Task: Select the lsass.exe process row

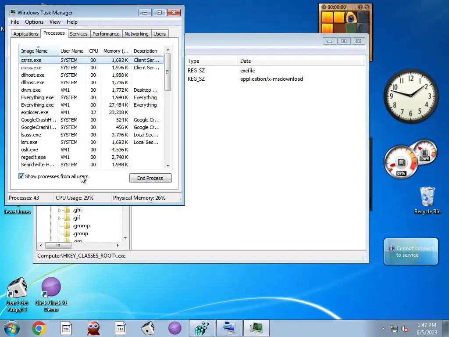Action: coord(91,135)
